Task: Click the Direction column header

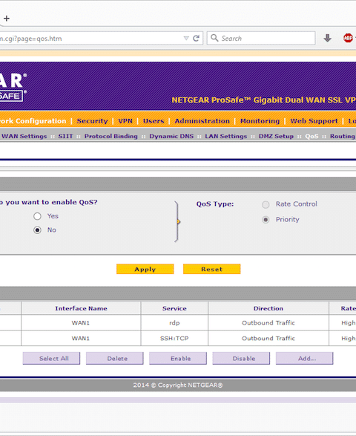Action: pos(268,308)
